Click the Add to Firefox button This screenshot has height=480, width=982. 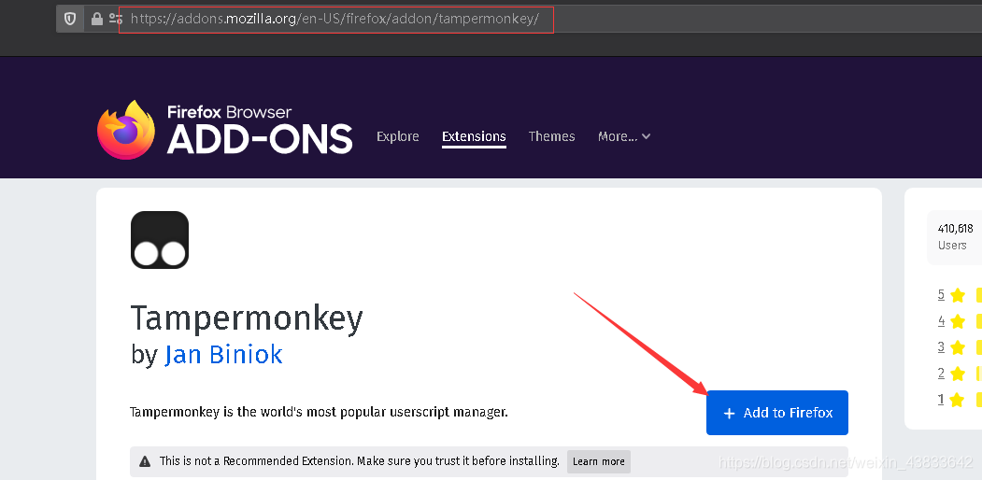pyautogui.click(x=777, y=413)
